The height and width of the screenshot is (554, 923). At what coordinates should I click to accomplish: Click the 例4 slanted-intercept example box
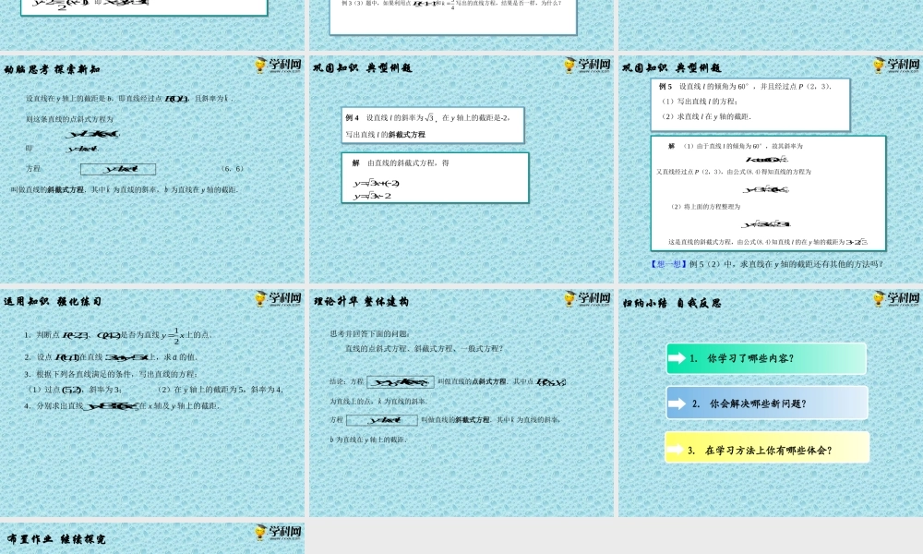tap(431, 125)
